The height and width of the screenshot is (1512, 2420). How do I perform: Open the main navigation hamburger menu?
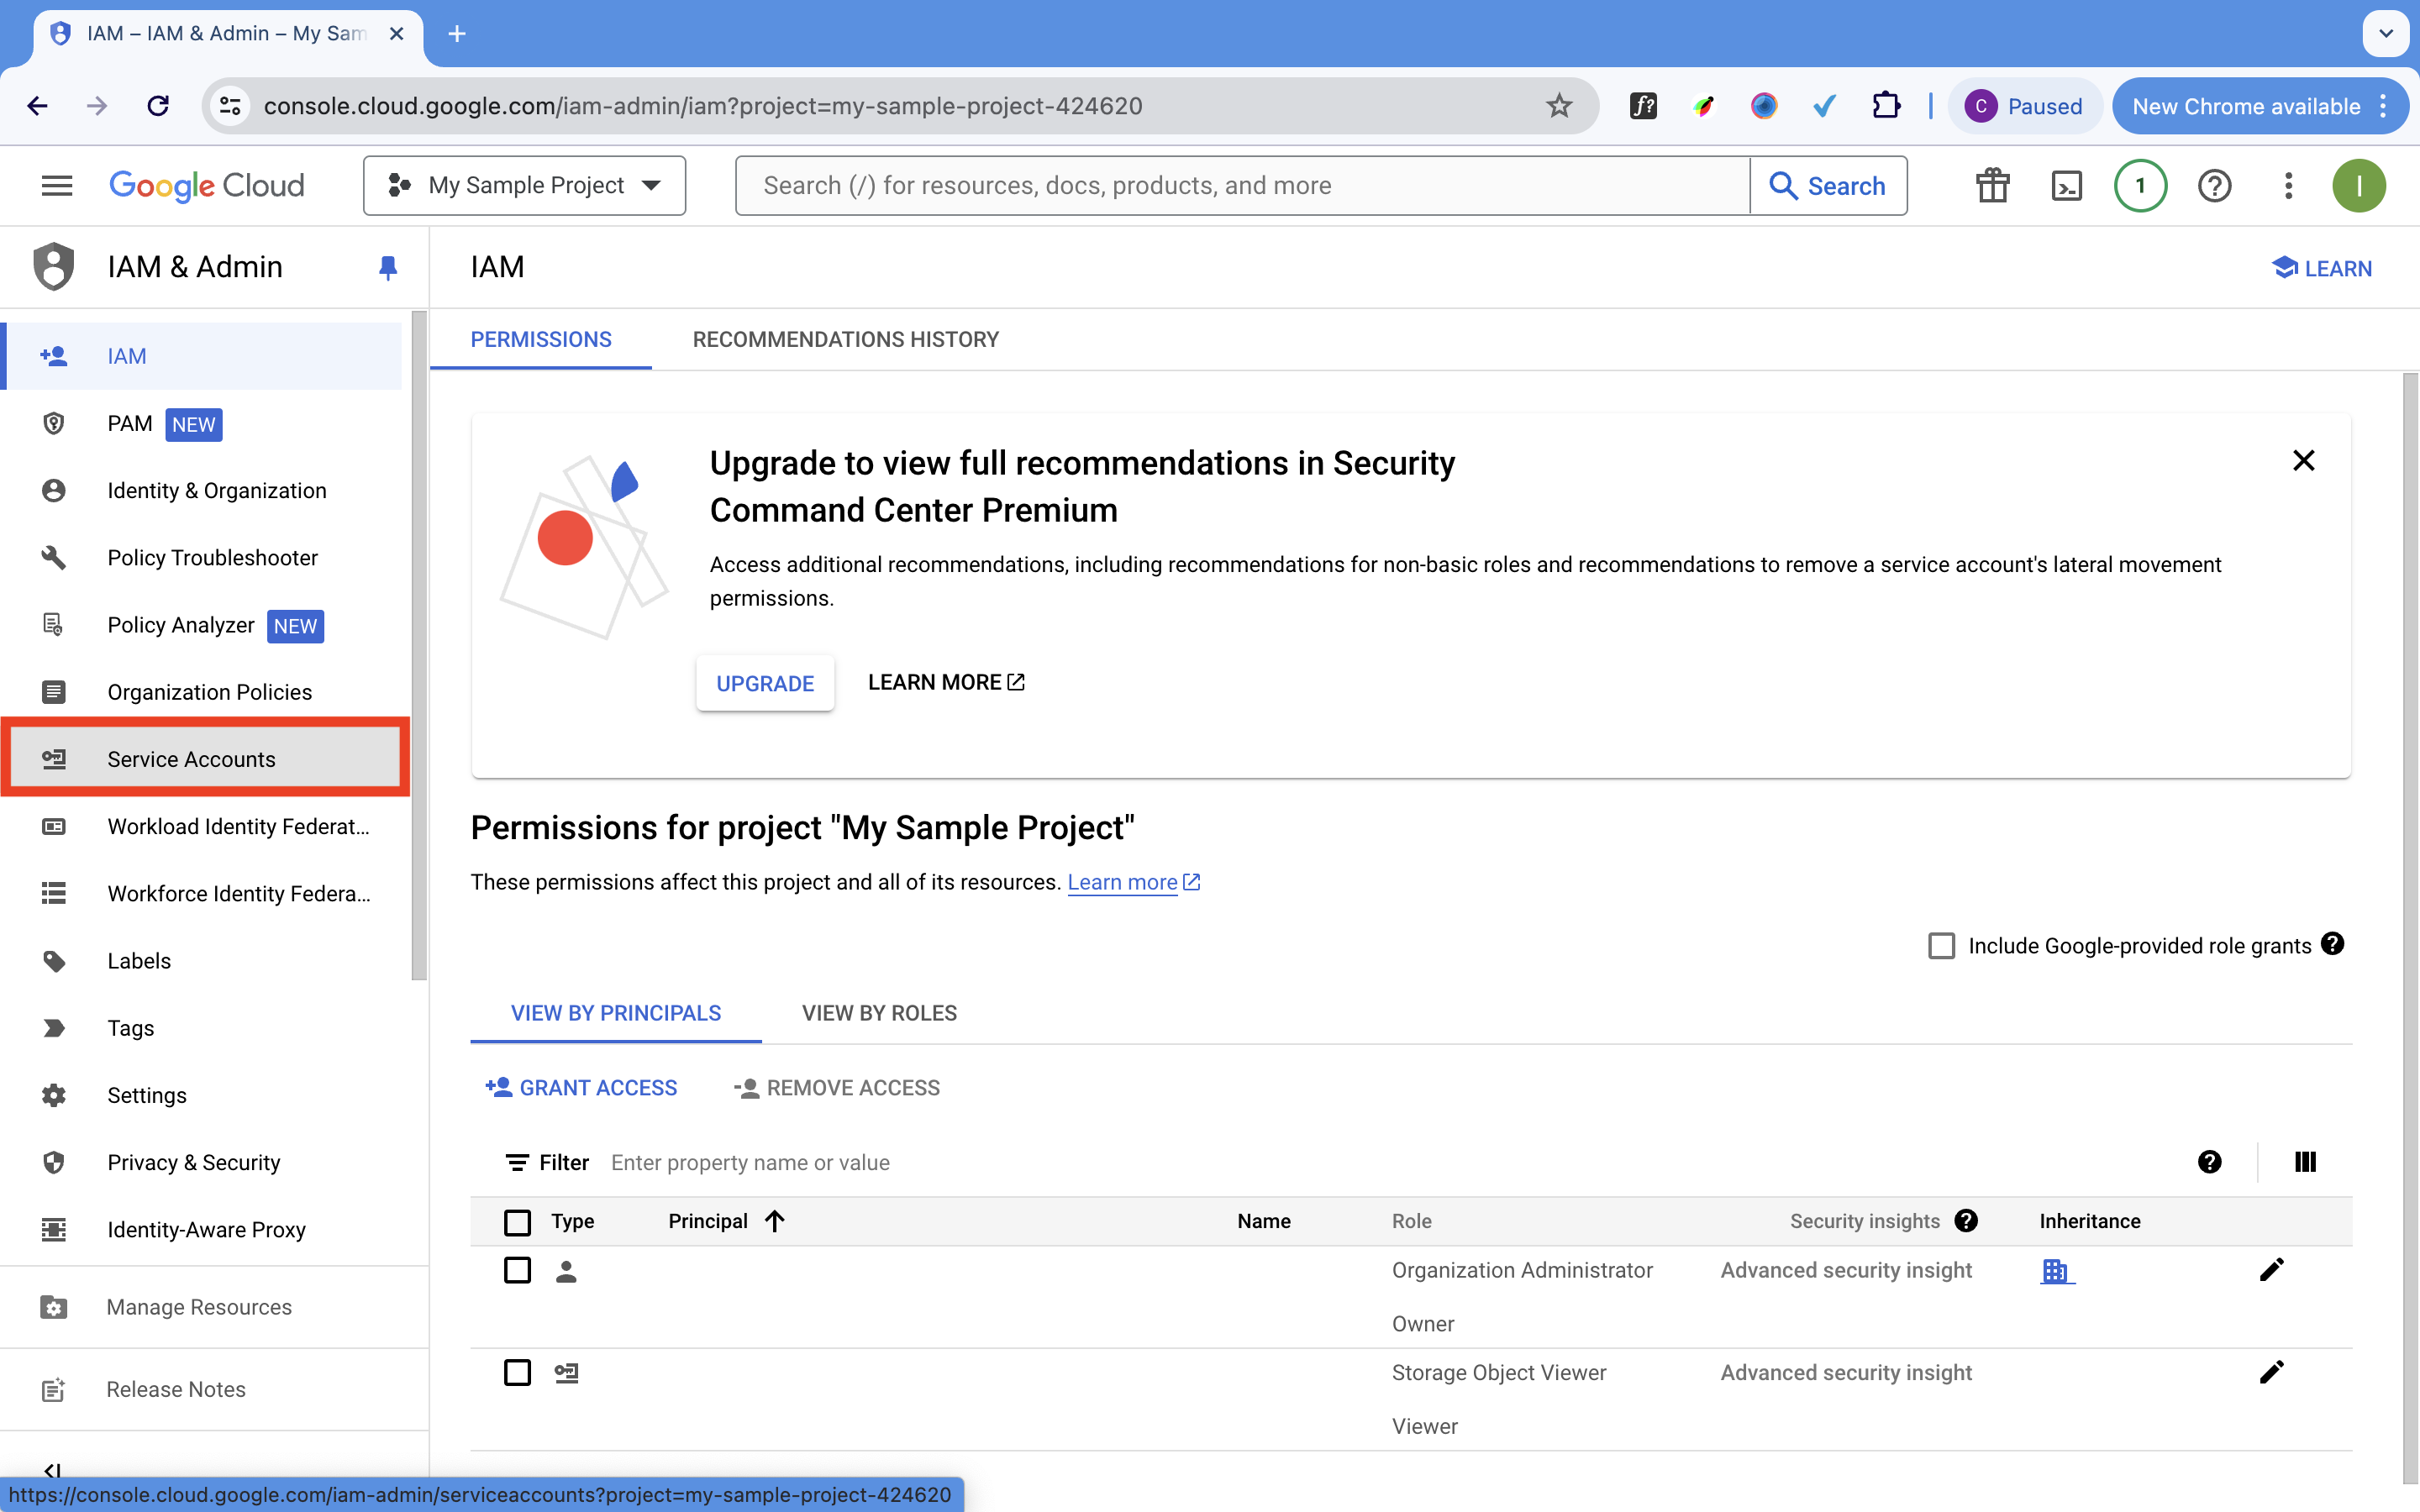tap(57, 185)
